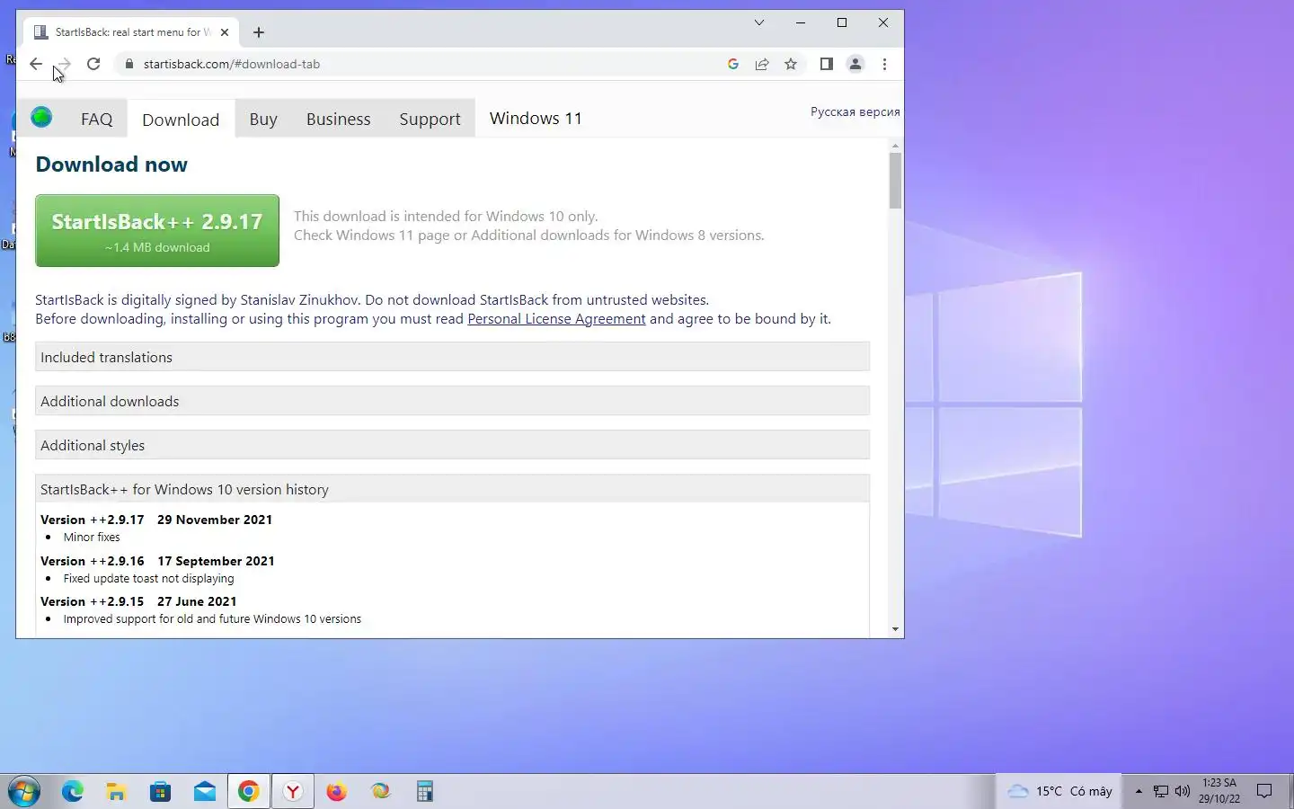Viewport: 1294px width, 809px height.
Task: Click the StartIsBack green orb logo
Action: tap(41, 117)
